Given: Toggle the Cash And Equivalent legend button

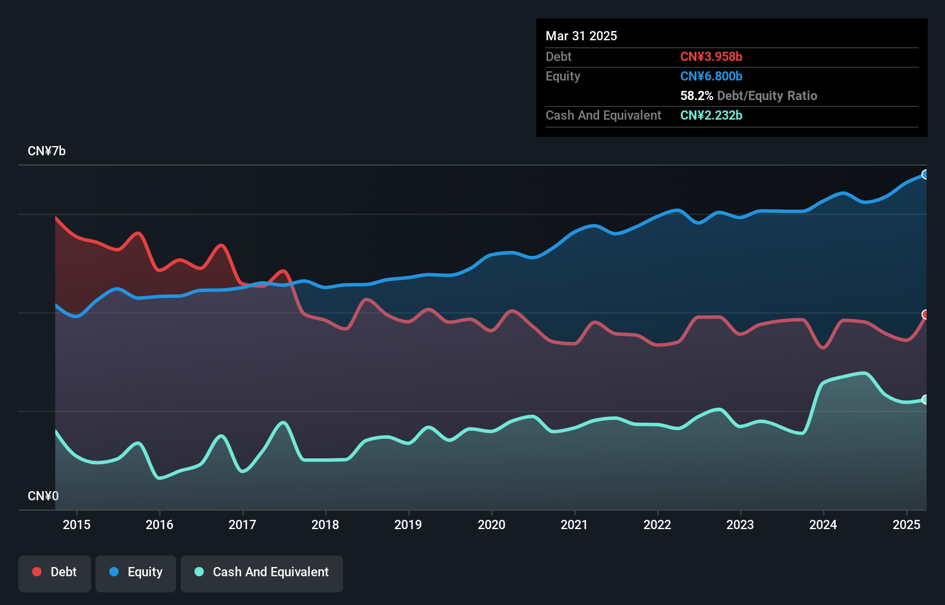Looking at the screenshot, I should (262, 573).
